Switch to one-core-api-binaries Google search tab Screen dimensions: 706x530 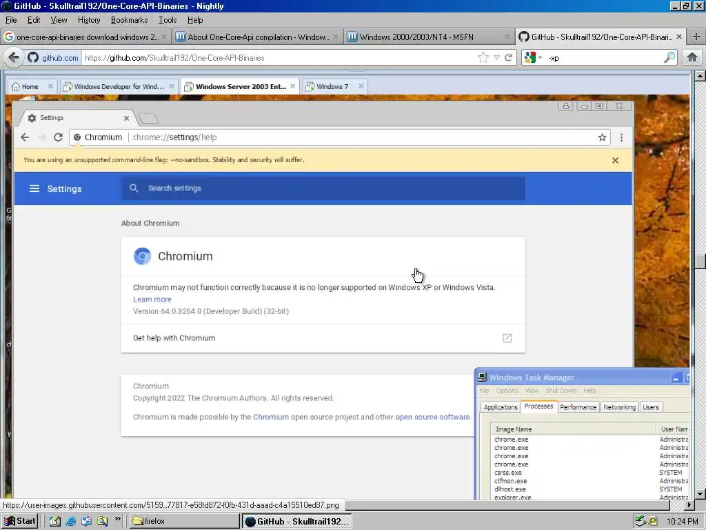[x=85, y=37]
